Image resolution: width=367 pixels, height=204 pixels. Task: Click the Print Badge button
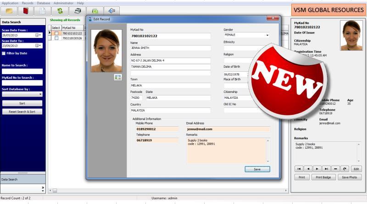(x=323, y=177)
